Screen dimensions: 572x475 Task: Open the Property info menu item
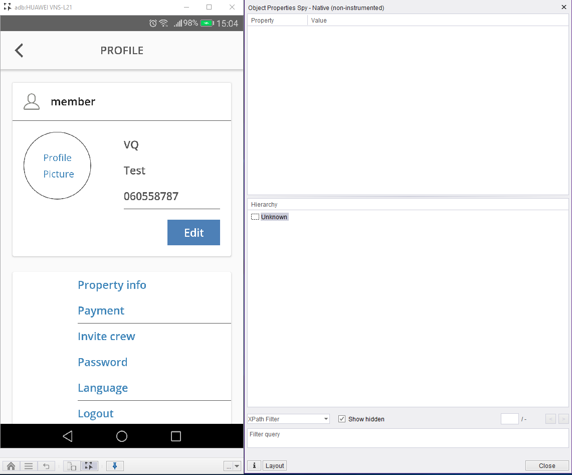pos(112,285)
